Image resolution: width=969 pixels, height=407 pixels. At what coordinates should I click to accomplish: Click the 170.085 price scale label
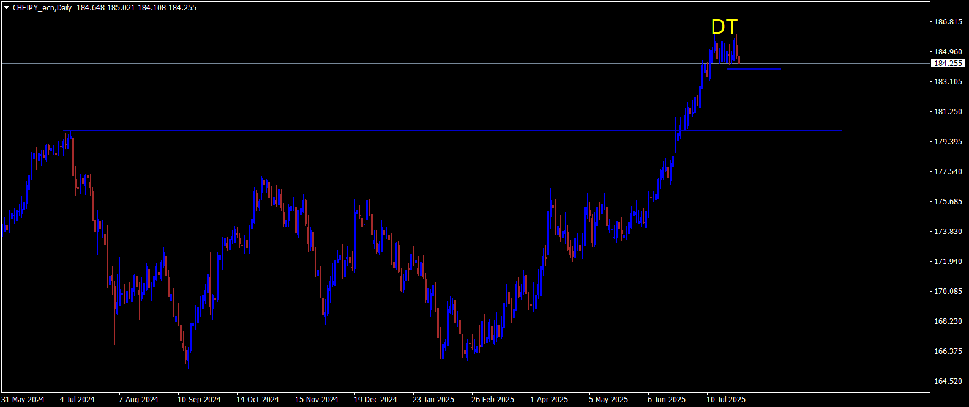point(948,291)
